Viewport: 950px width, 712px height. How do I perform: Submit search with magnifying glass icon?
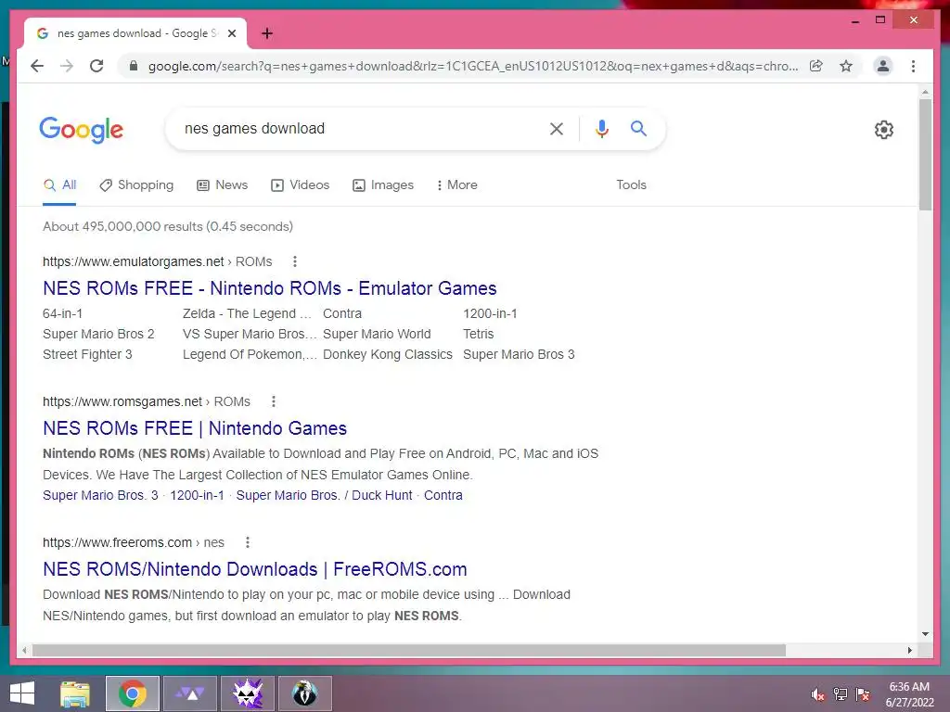pos(638,128)
